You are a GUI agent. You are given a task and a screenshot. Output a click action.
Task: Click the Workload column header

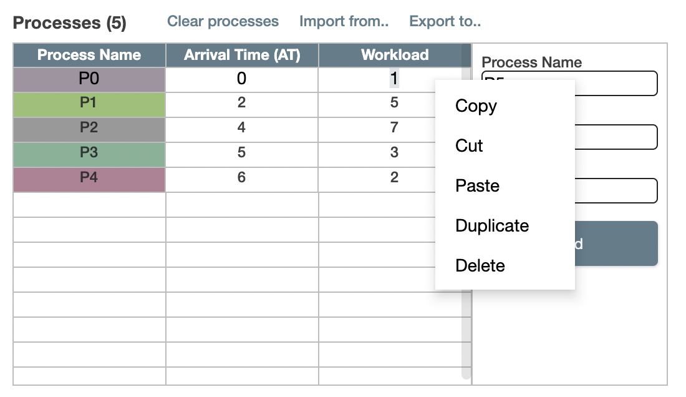tap(395, 55)
